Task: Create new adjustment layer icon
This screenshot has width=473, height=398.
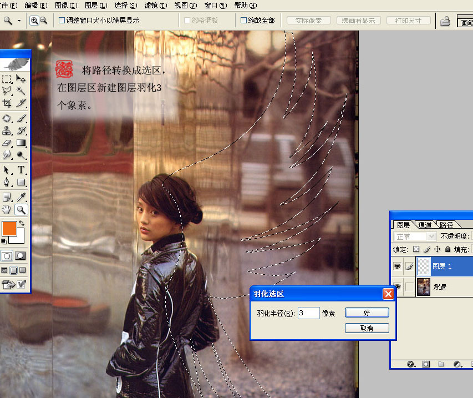Action: pos(457,364)
